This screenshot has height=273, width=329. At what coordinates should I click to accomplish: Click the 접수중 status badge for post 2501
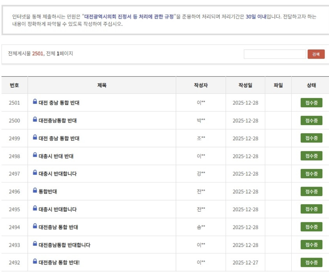[x=311, y=103]
